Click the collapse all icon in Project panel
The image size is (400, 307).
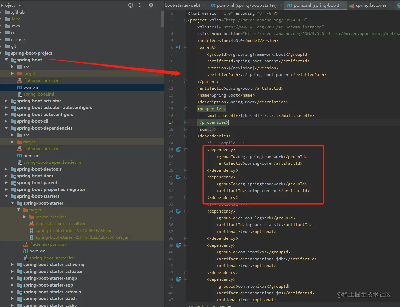point(140,5)
